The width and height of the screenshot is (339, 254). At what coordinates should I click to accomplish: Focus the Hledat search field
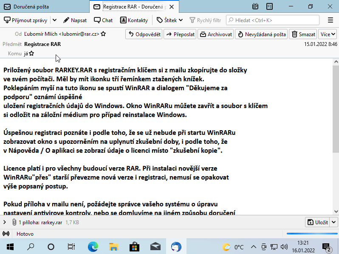pos(273,20)
